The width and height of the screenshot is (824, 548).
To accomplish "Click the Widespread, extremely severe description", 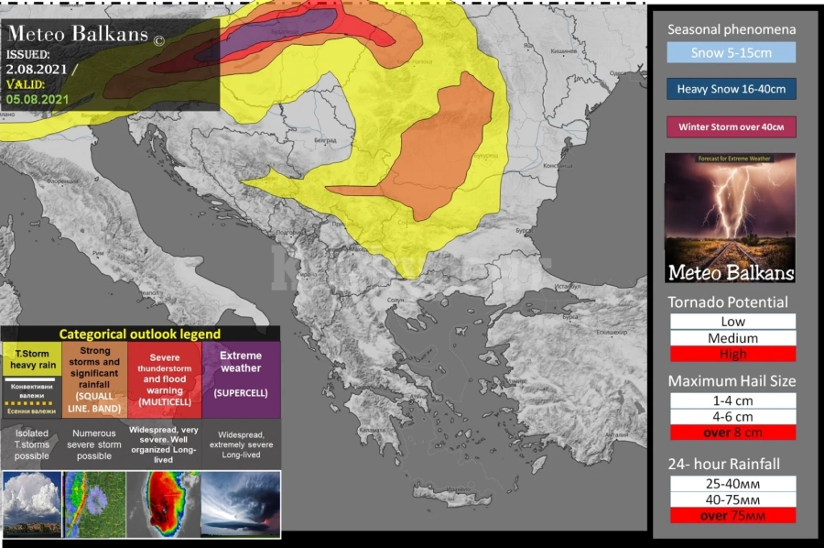I will point(241,444).
